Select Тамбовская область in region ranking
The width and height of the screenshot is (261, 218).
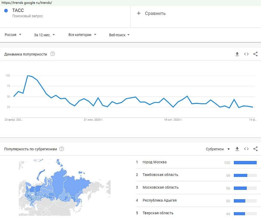coord(160,175)
